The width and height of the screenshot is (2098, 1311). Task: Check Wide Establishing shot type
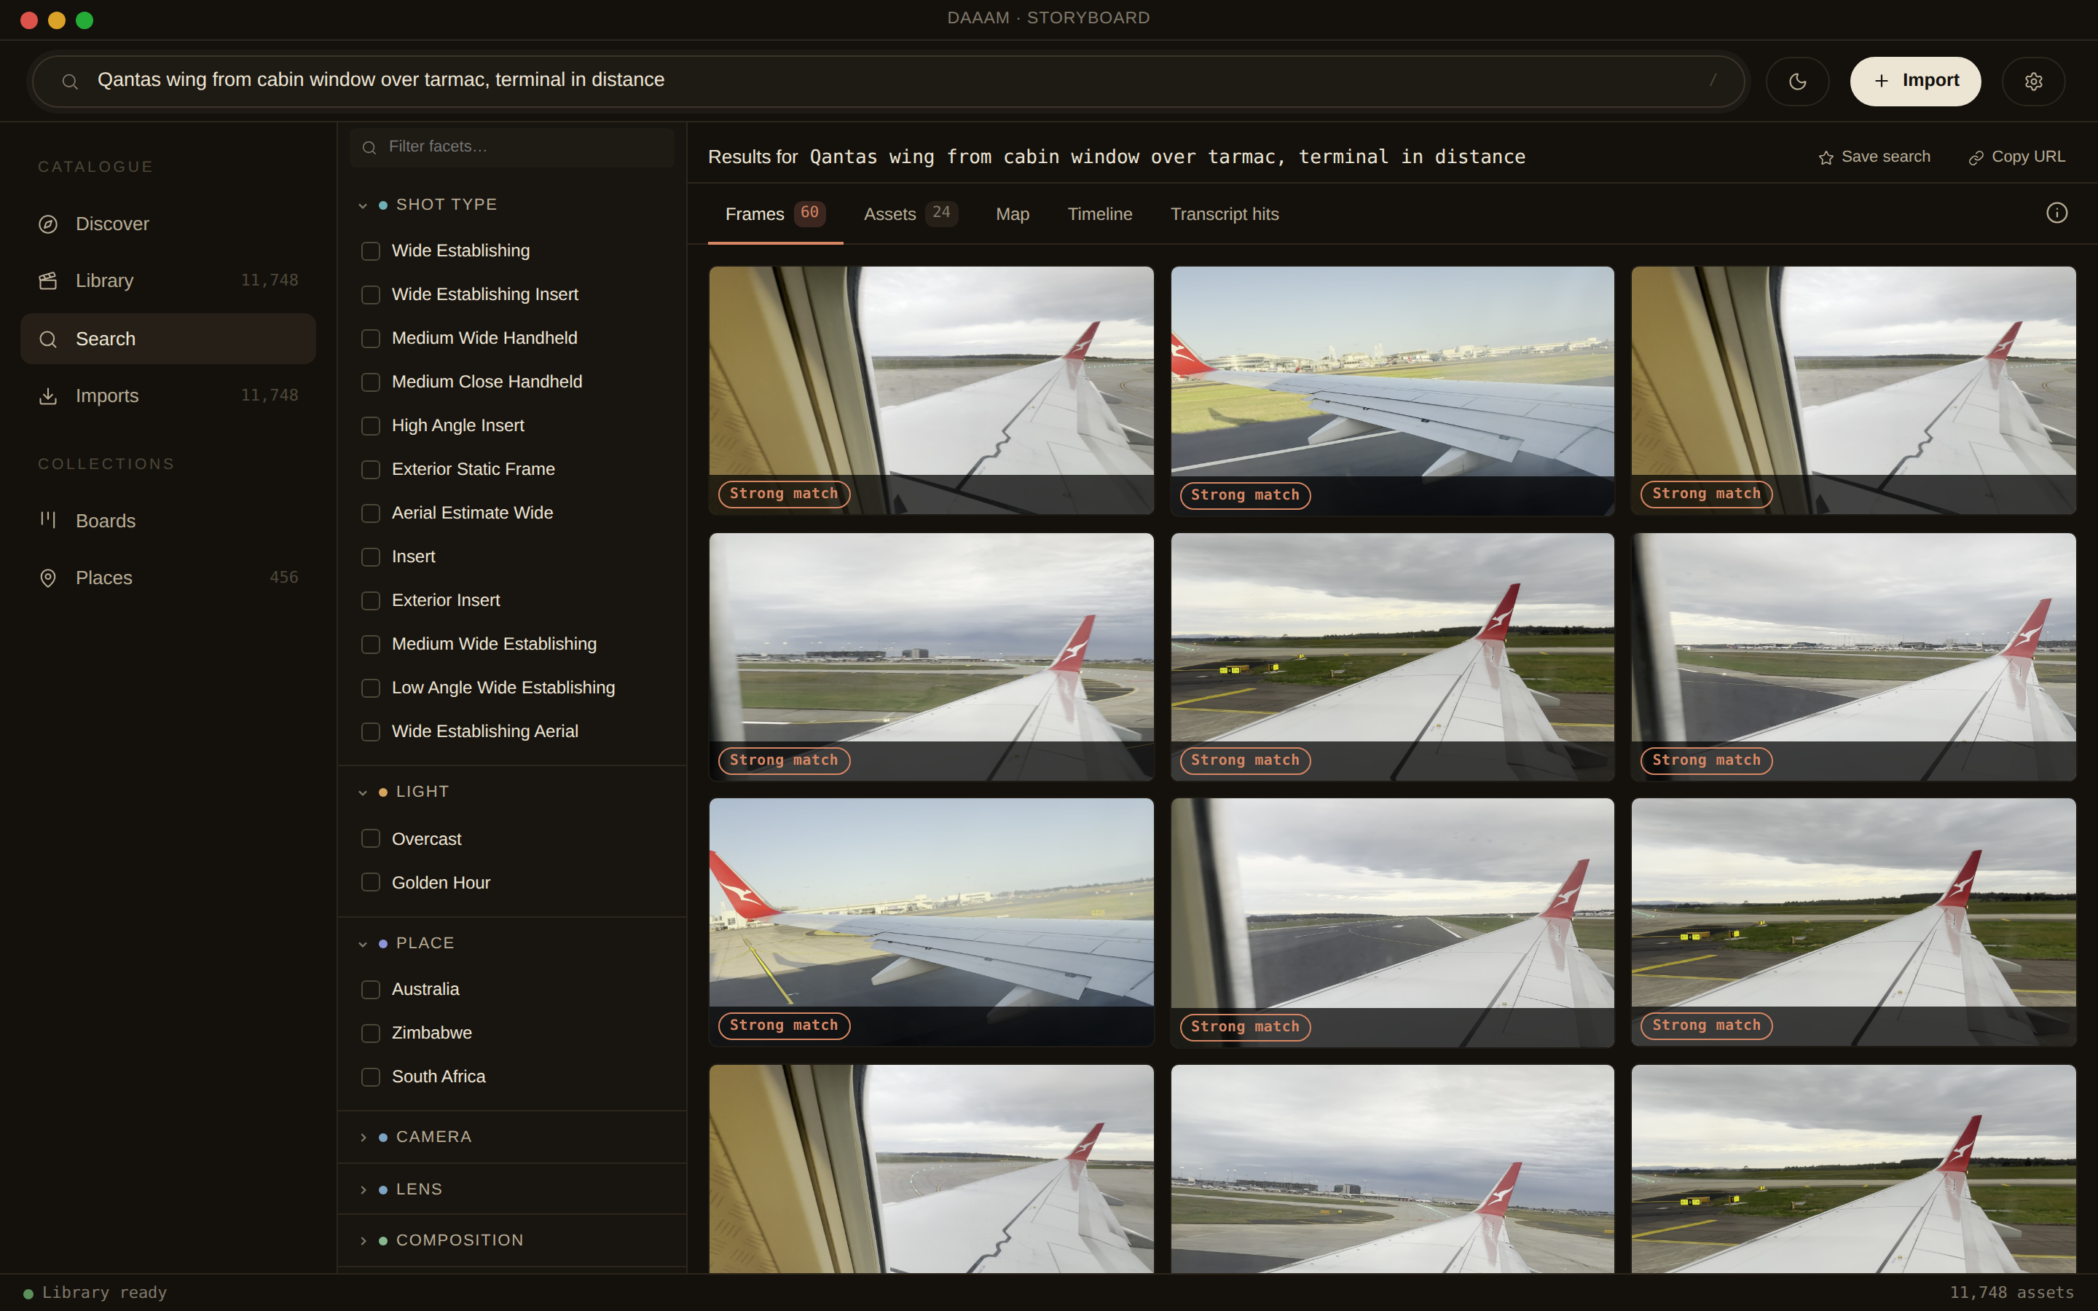coord(370,251)
